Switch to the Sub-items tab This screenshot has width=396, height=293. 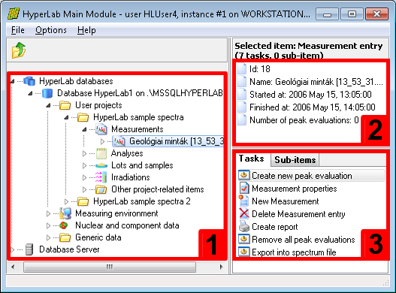pos(295,159)
